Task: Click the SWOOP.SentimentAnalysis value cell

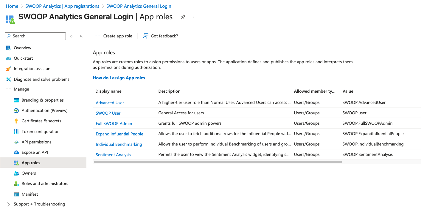Action: (x=368, y=154)
